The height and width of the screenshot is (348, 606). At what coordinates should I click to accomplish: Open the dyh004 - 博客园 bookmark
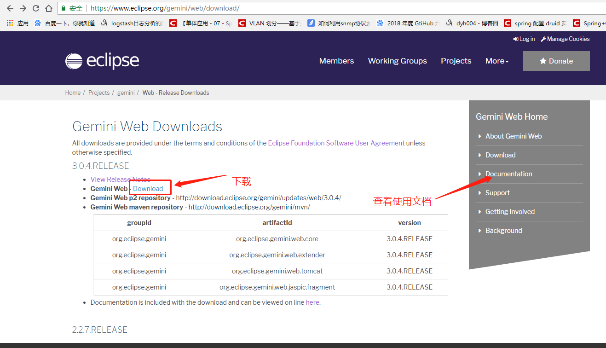click(x=472, y=23)
